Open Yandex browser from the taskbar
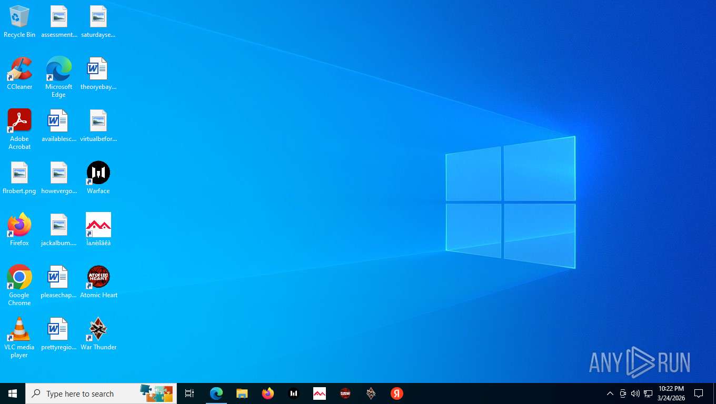The image size is (716, 404). click(x=397, y=393)
